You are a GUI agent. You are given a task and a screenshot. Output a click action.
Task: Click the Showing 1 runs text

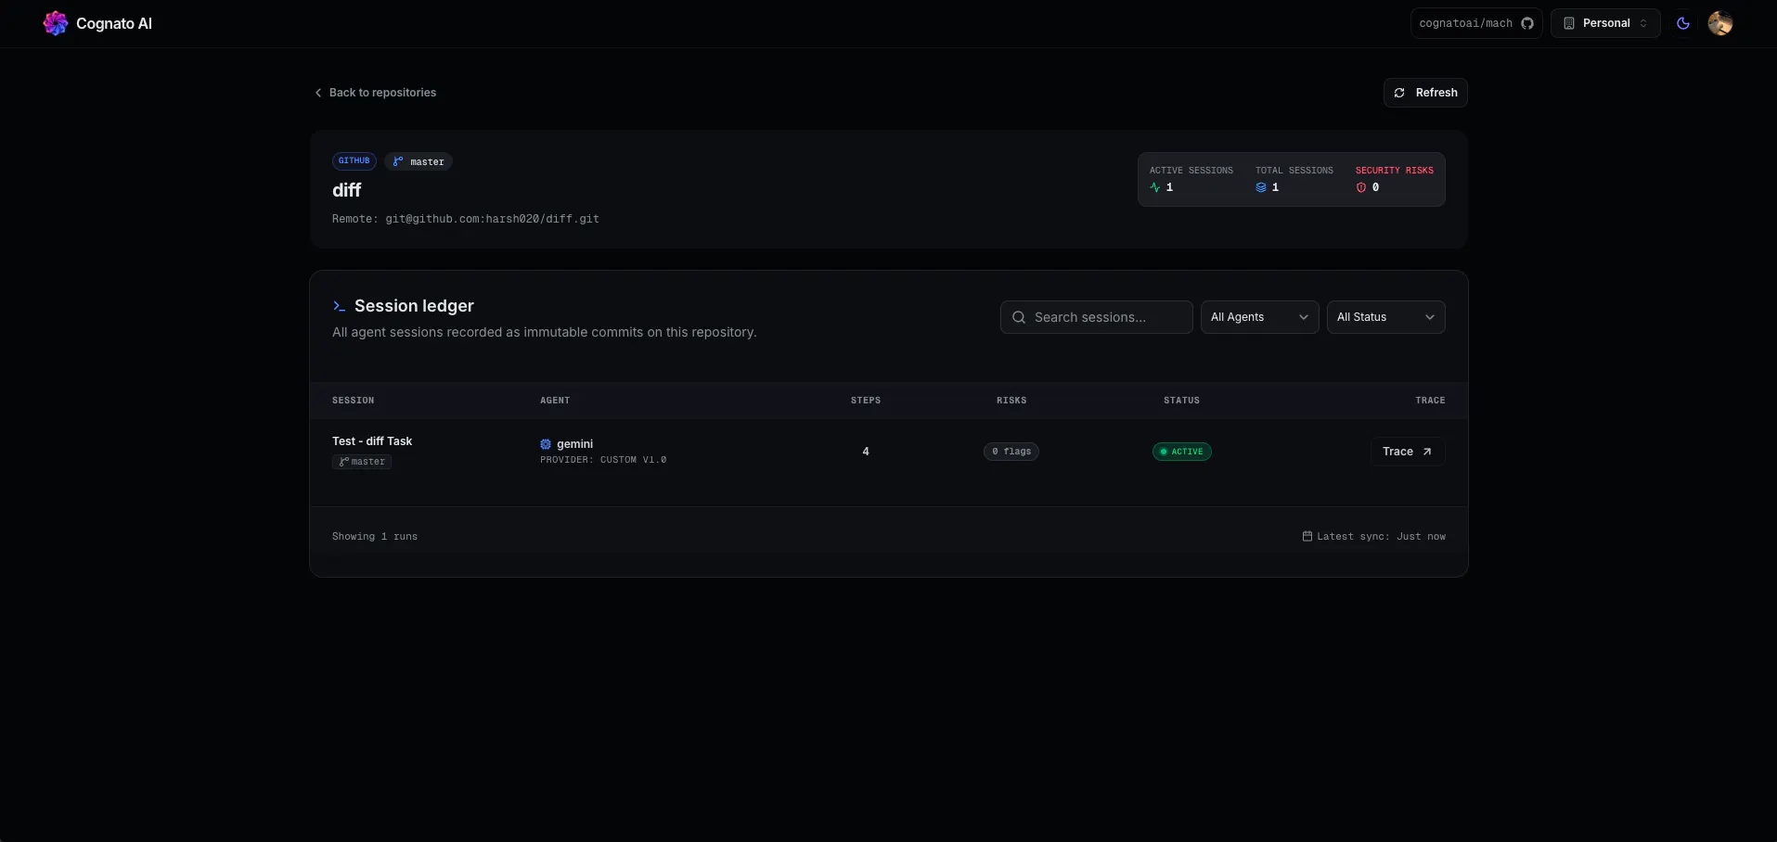pyautogui.click(x=375, y=537)
